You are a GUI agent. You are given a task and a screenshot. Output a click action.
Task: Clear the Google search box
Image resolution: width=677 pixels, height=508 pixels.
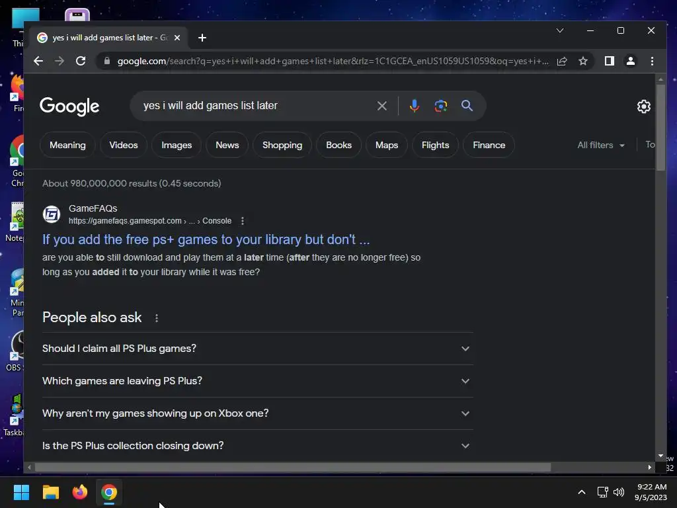[381, 106]
